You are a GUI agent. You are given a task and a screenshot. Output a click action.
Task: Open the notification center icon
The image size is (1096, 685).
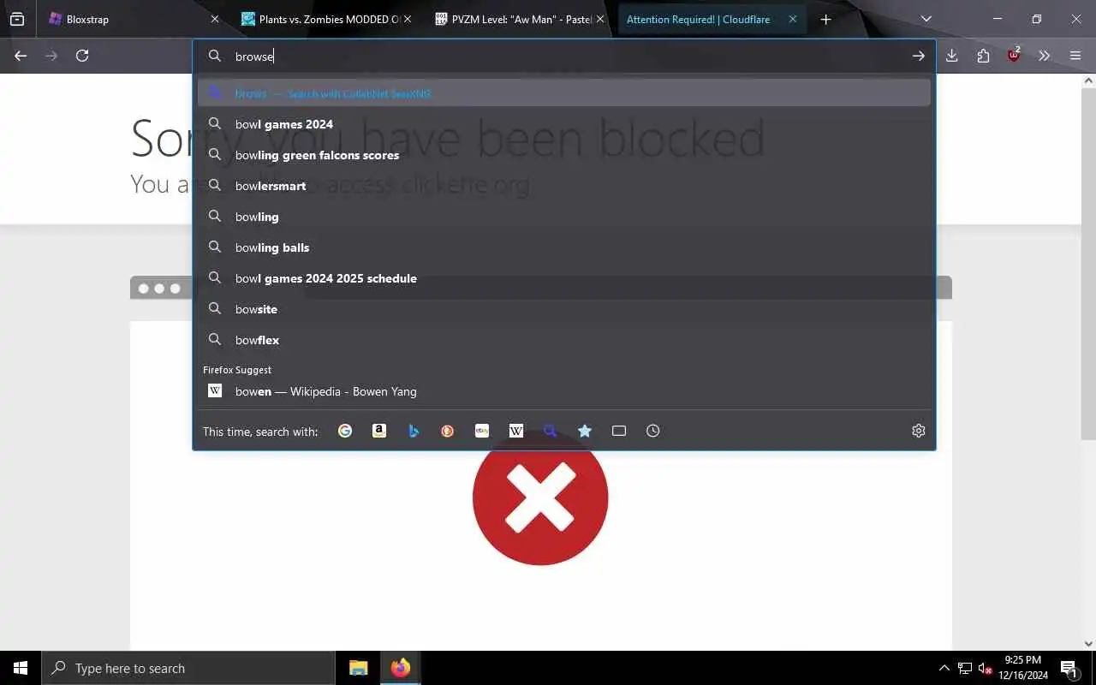[x=1069, y=668]
